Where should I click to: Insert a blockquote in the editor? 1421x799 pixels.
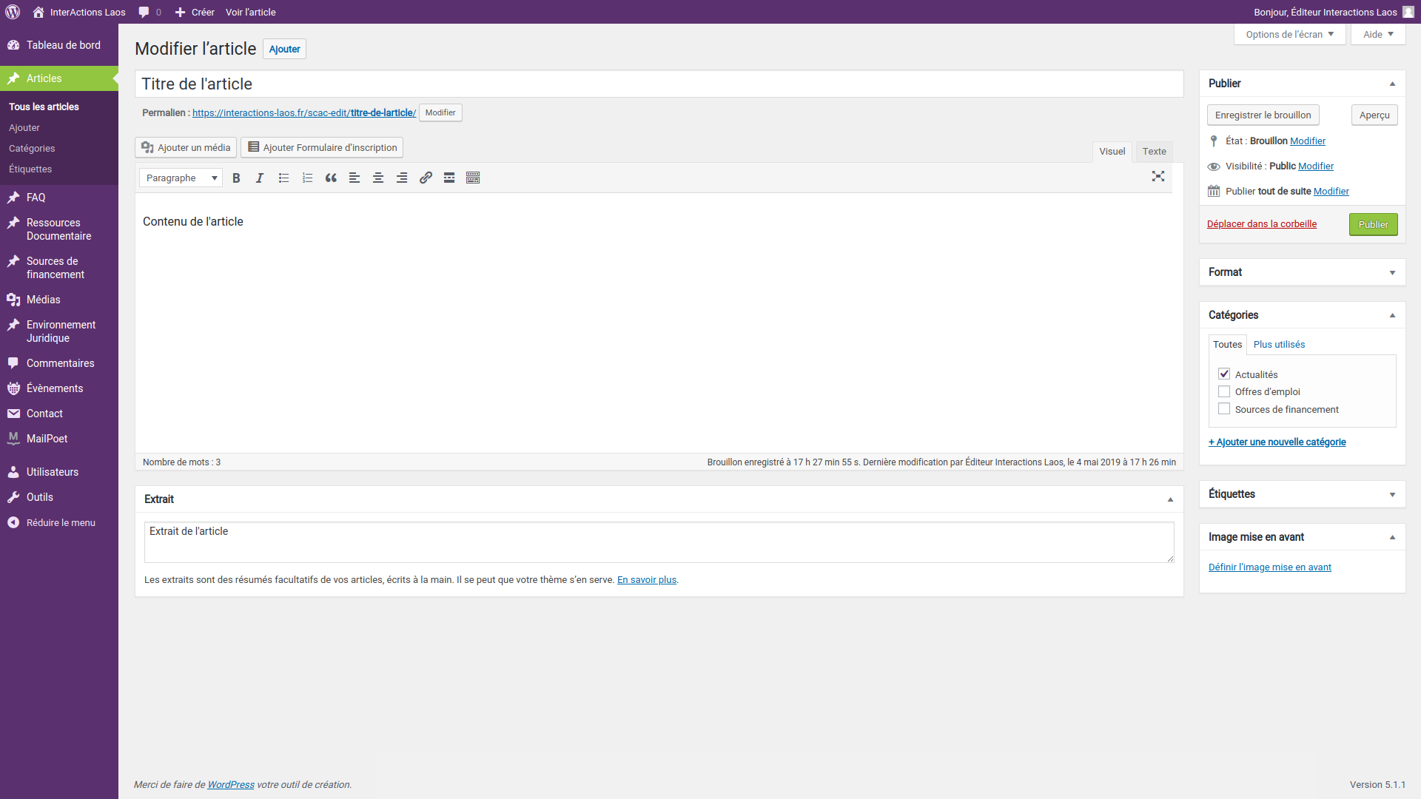[x=331, y=178]
